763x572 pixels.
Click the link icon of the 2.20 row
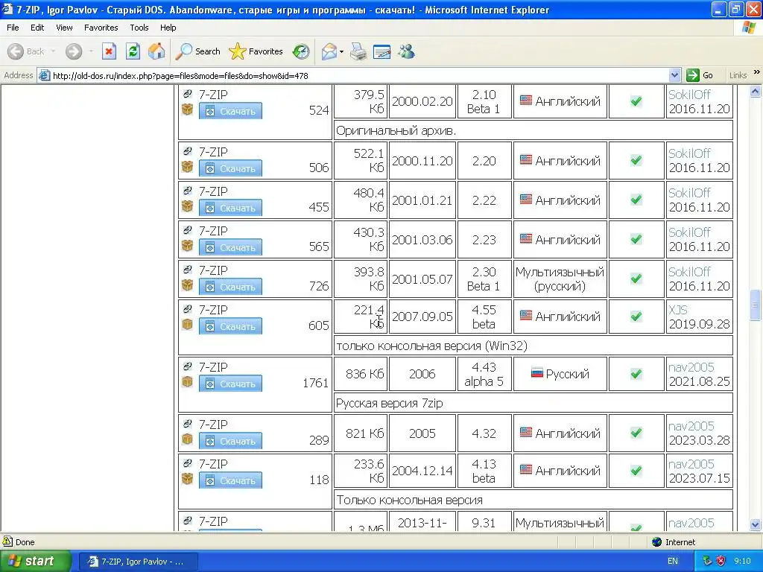[x=187, y=151]
